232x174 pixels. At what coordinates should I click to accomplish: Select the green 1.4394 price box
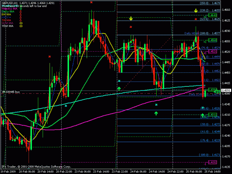pyautogui.click(x=213, y=89)
